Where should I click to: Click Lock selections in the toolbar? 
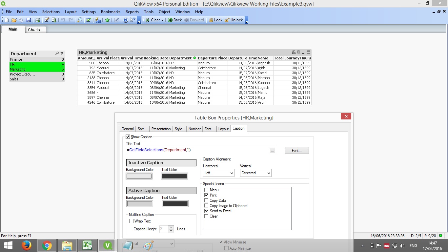215,20
